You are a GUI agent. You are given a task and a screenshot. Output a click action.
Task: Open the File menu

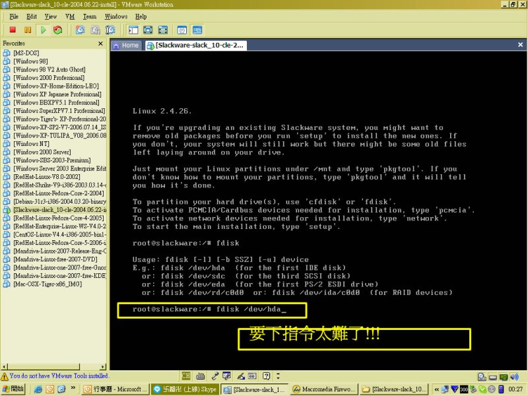point(14,16)
